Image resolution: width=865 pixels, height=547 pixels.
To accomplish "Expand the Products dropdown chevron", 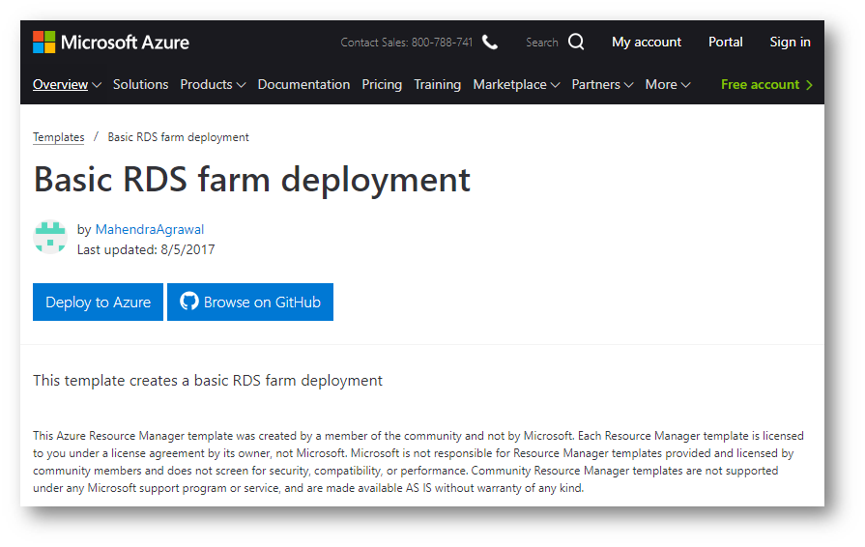I will 241,85.
